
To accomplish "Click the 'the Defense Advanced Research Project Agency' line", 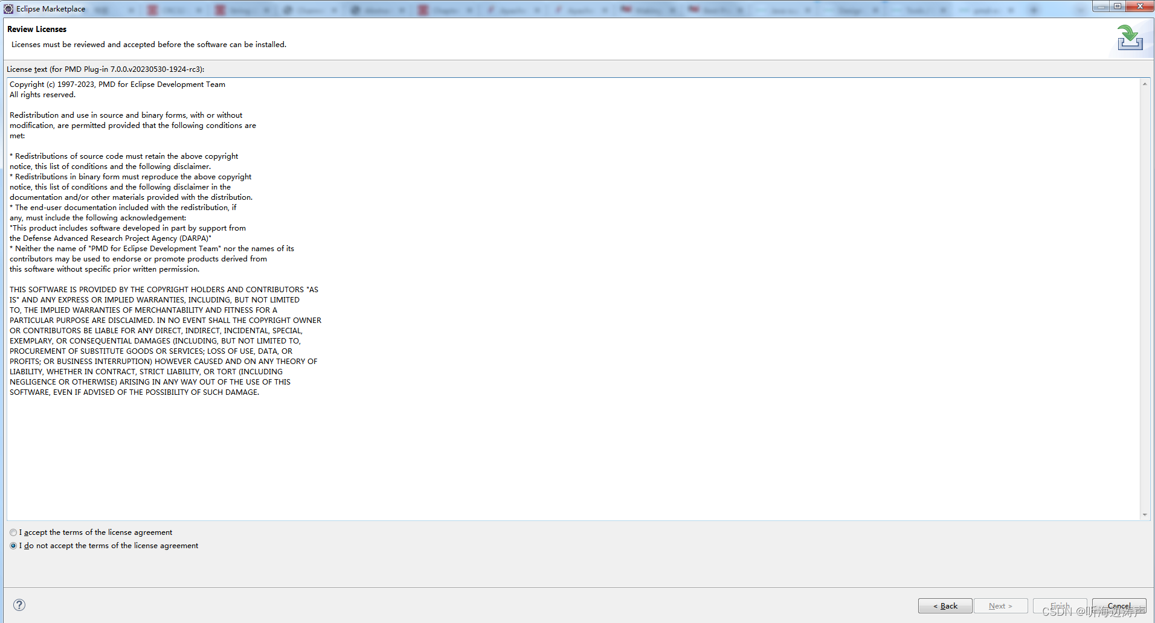I will pyautogui.click(x=111, y=238).
